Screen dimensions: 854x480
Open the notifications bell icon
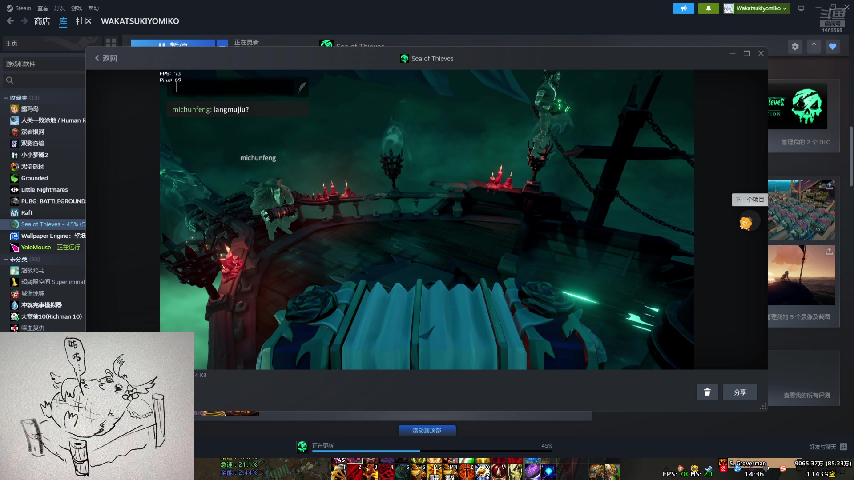[x=708, y=8]
